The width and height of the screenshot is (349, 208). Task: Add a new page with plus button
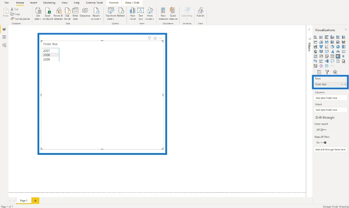(35, 201)
